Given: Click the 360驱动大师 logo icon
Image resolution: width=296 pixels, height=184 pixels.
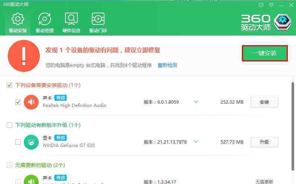Looking at the screenshot, I should [x=282, y=22].
